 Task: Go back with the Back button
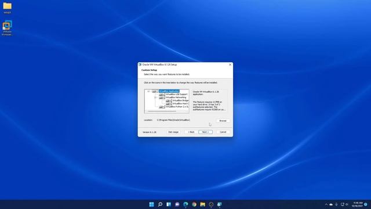pos(191,132)
